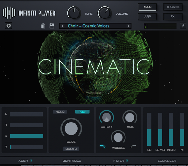Image resolution: width=188 pixels, height=166 pixels.
Task: Open the Choir - Cosmic Voices preset selector
Action: (x=95, y=26)
